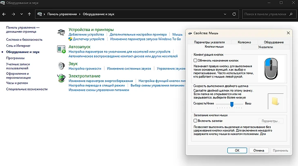
Task: Click the back arrow in navigation bar
Action: tap(4, 14)
